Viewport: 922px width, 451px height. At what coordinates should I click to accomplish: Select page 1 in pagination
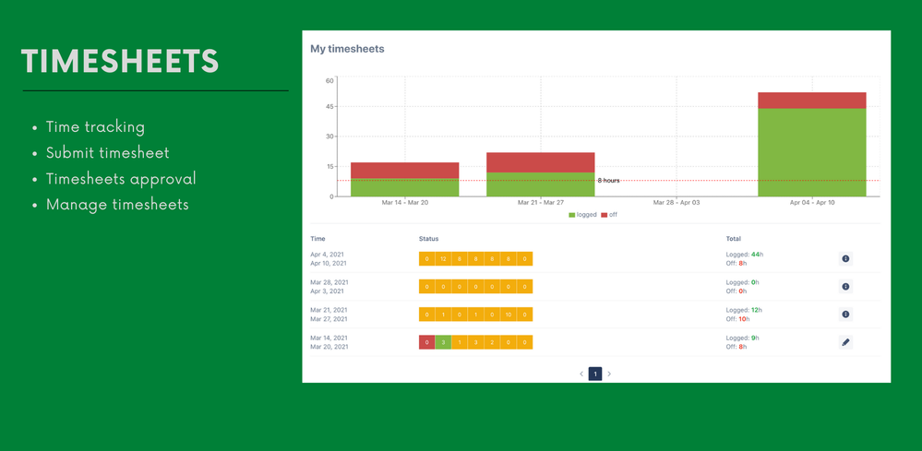(x=595, y=374)
